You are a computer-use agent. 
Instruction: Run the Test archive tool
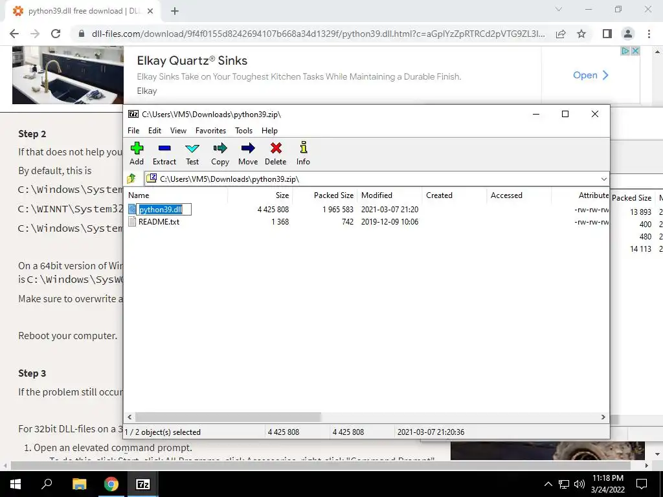(x=192, y=148)
